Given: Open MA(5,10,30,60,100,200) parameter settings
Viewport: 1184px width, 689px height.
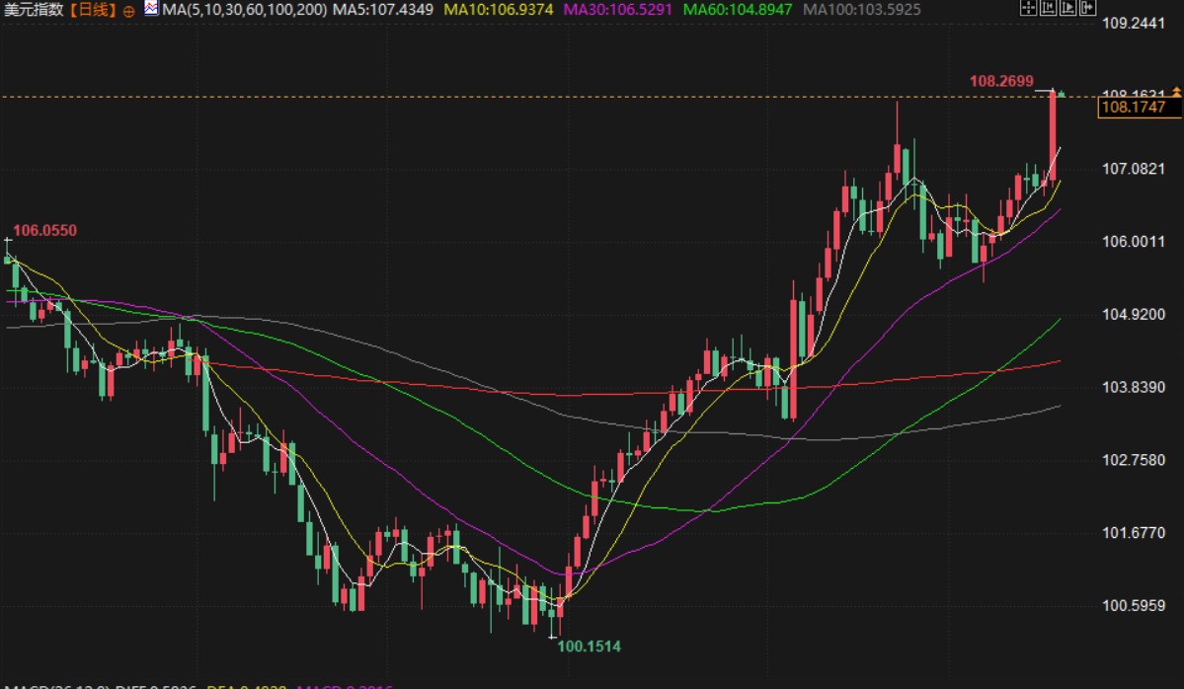Looking at the screenshot, I should pyautogui.click(x=244, y=10).
